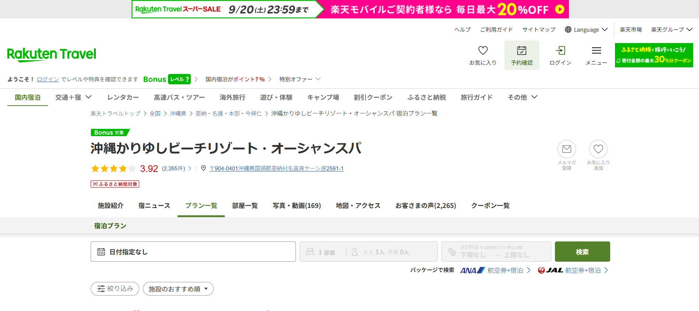
Task: Click the 沖縄県 breadcrumb link
Action: 178,113
